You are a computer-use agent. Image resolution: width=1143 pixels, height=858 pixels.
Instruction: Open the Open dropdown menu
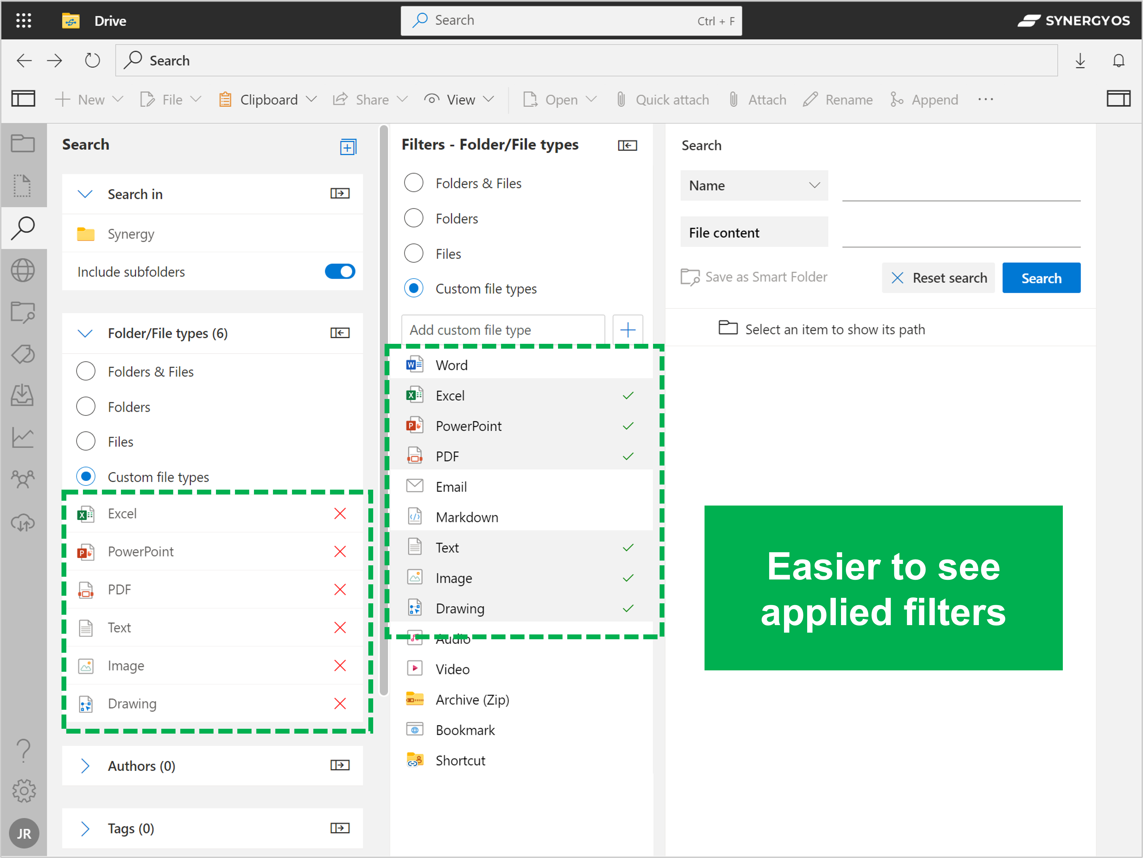(x=560, y=99)
